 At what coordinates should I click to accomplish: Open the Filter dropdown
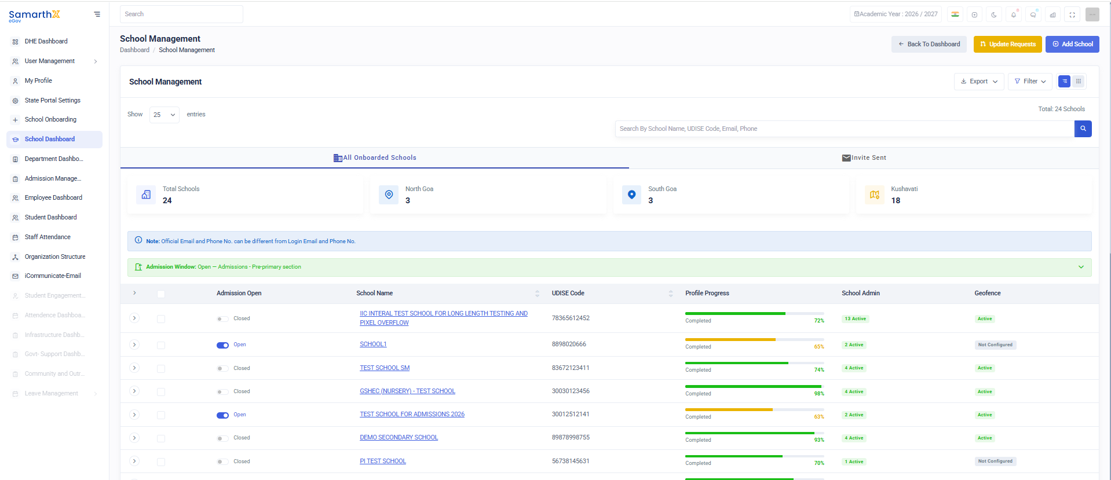(1030, 82)
